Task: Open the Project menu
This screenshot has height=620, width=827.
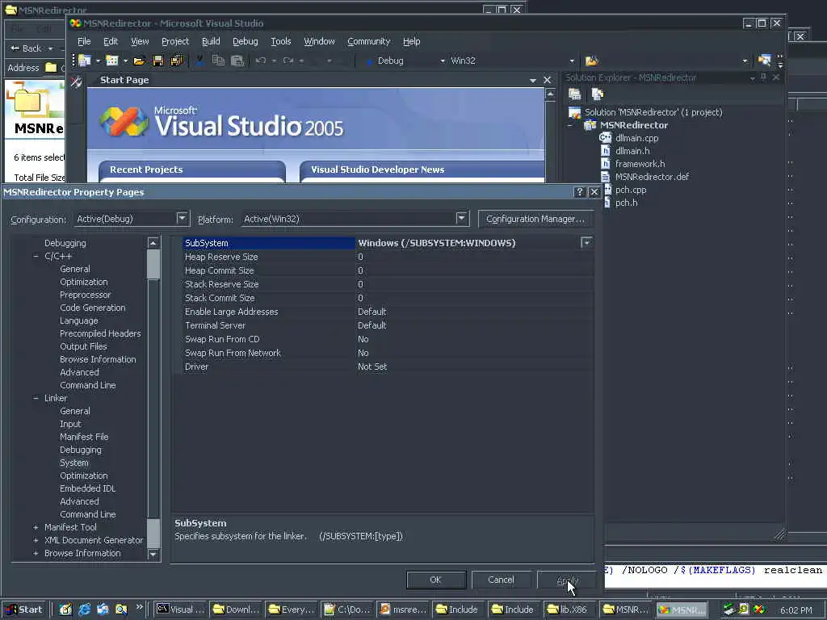Action: coord(175,41)
